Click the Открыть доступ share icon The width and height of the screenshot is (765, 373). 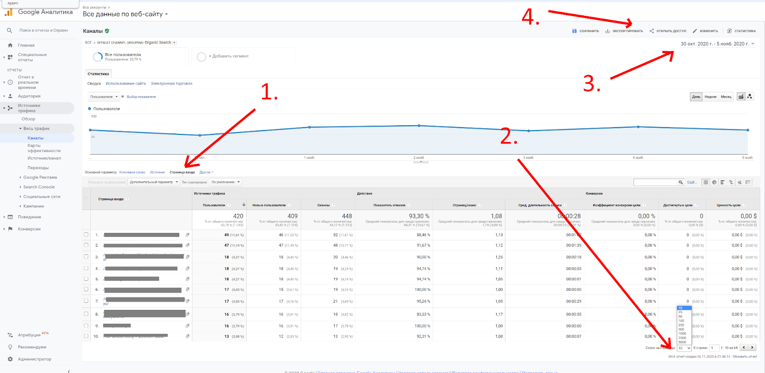point(652,31)
